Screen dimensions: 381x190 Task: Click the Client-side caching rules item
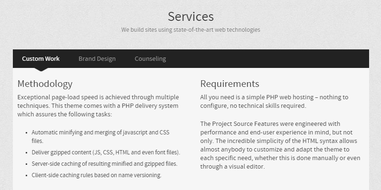[97, 175]
